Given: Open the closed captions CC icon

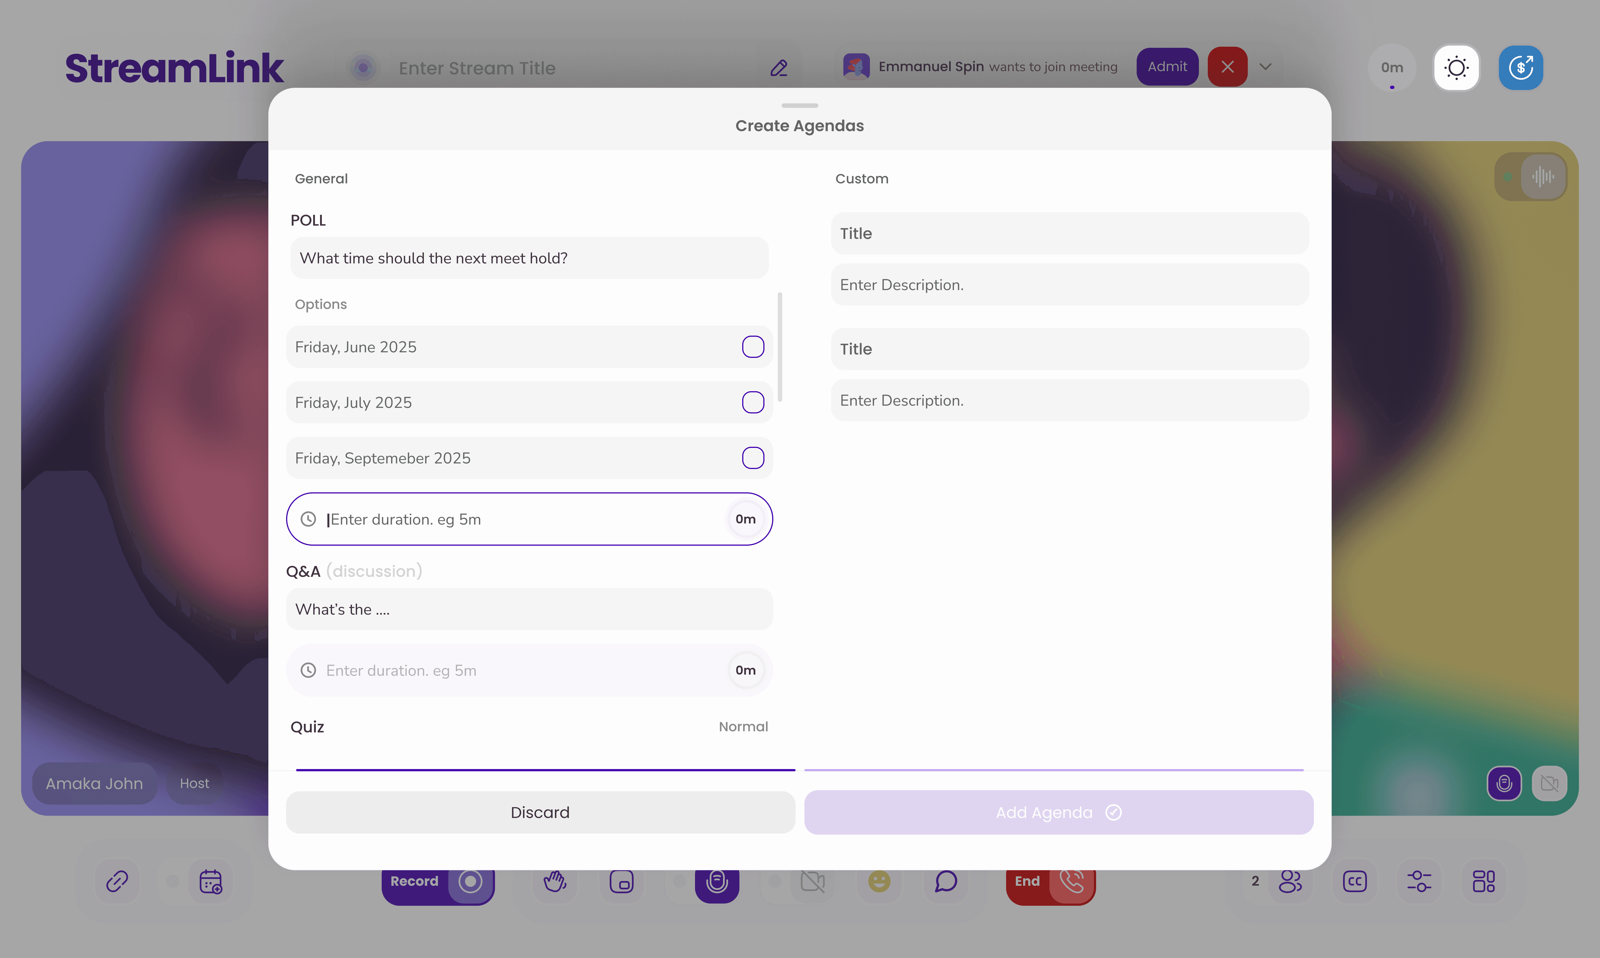Looking at the screenshot, I should click(1354, 881).
